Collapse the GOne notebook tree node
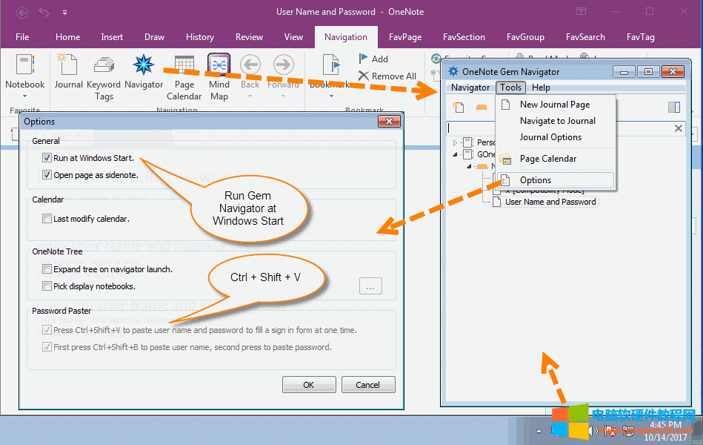 (x=455, y=154)
